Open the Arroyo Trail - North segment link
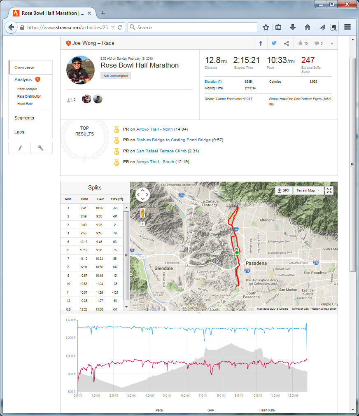359x416 pixels. tap(154, 129)
